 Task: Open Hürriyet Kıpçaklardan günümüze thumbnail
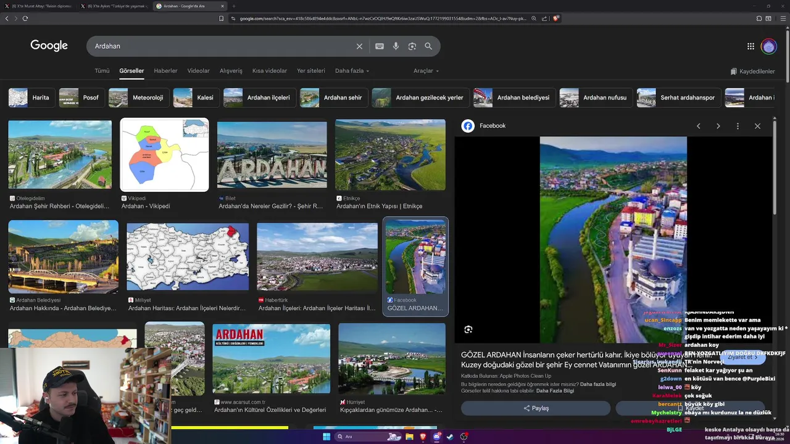pyautogui.click(x=391, y=359)
